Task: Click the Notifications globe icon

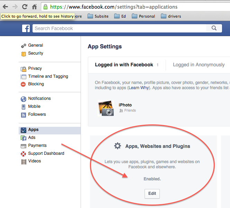Action: (24, 99)
